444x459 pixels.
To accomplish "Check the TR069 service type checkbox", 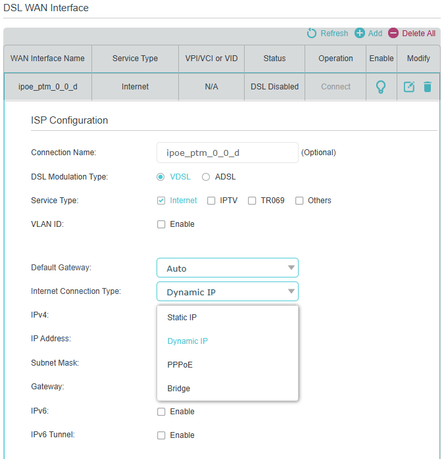I will point(252,201).
